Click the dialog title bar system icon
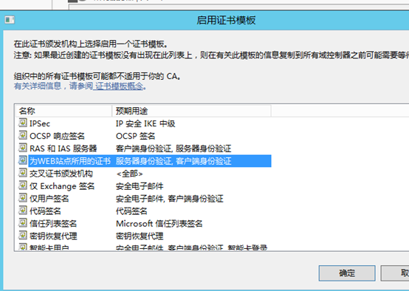This screenshot has width=409, height=291. [10, 20]
